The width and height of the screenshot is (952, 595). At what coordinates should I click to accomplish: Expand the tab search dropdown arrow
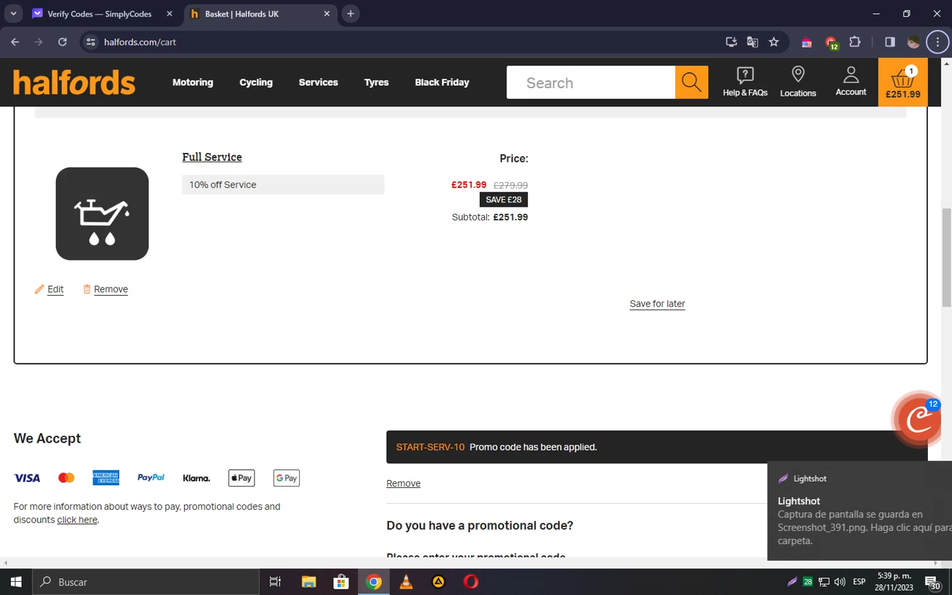coord(13,13)
